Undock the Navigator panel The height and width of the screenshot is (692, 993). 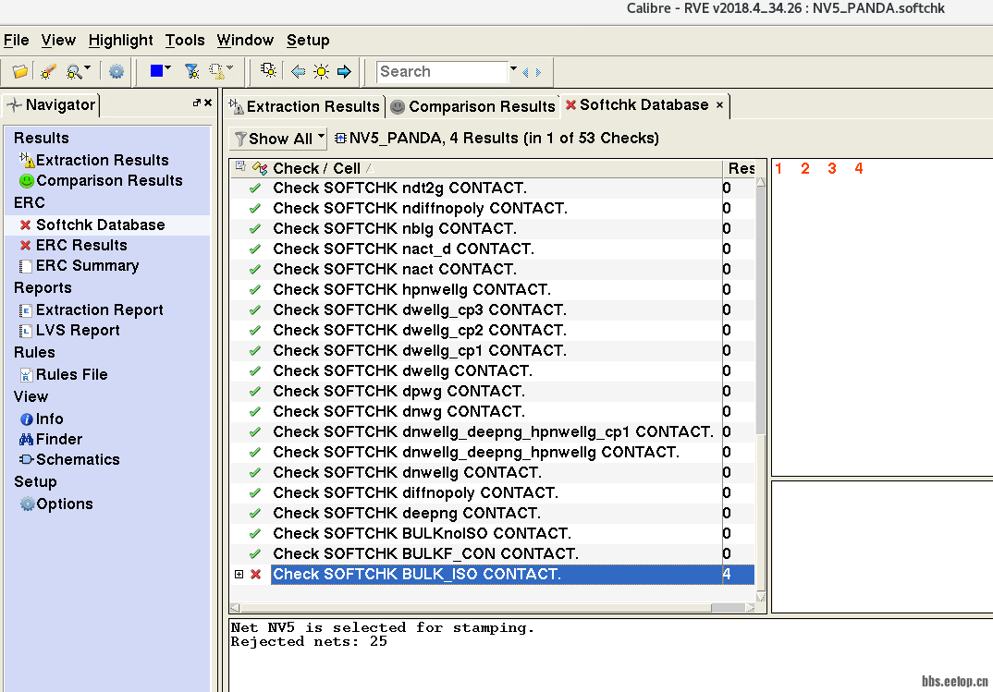[196, 103]
